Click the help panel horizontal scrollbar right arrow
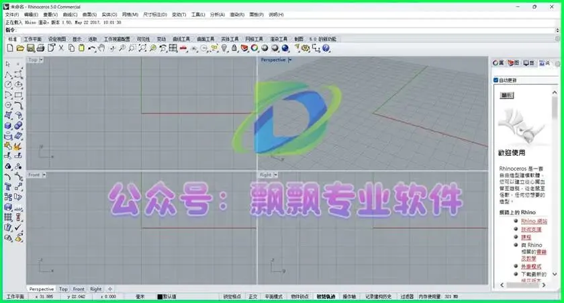This screenshot has height=303, width=564. 543,285
